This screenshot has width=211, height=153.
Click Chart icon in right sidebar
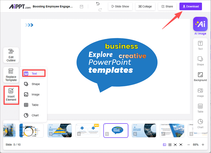(200, 123)
